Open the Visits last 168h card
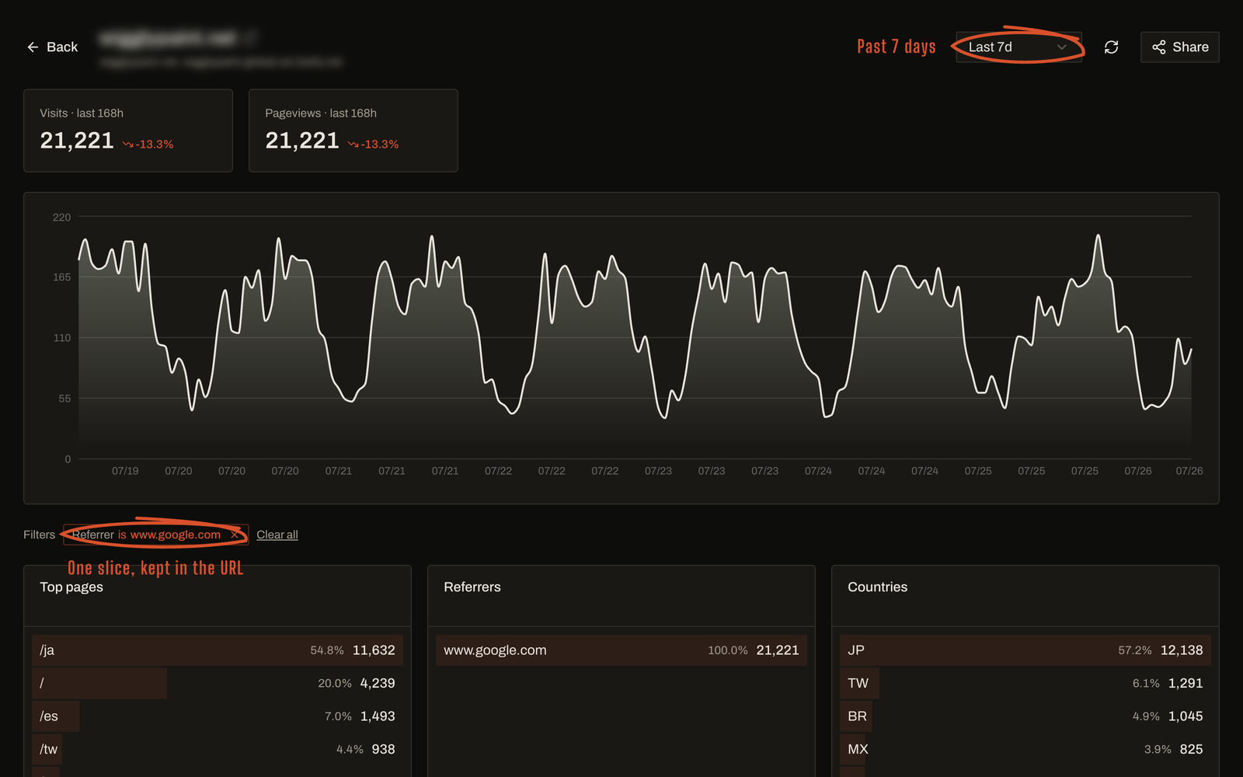The width and height of the screenshot is (1243, 777). [128, 131]
